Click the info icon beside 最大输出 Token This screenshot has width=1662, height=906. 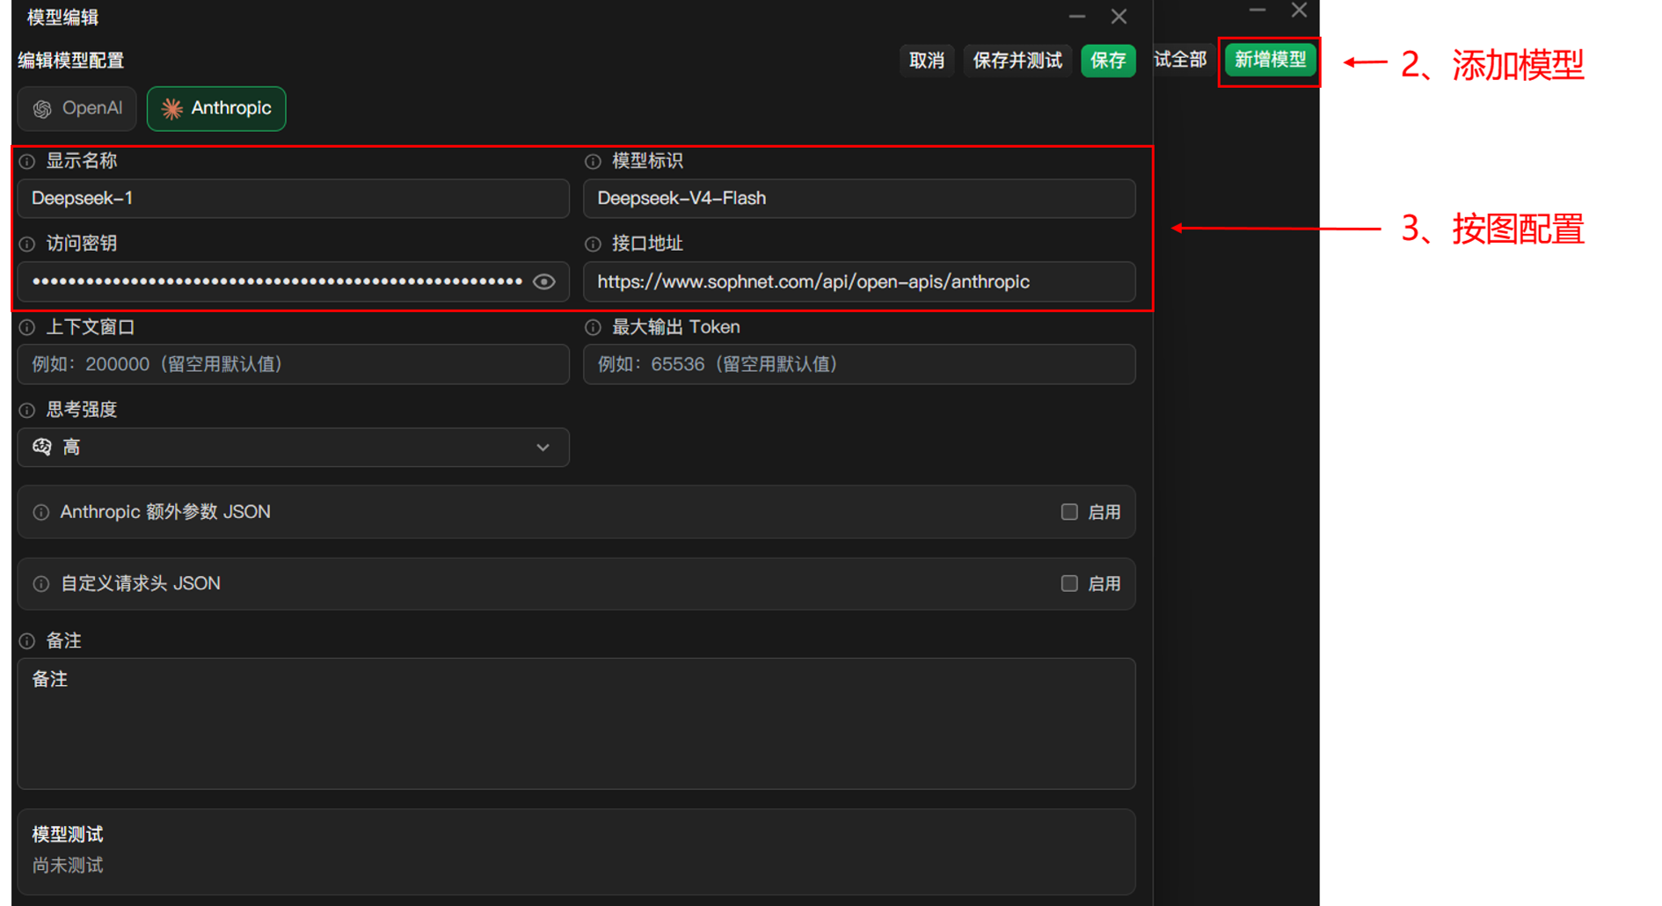[x=594, y=327]
